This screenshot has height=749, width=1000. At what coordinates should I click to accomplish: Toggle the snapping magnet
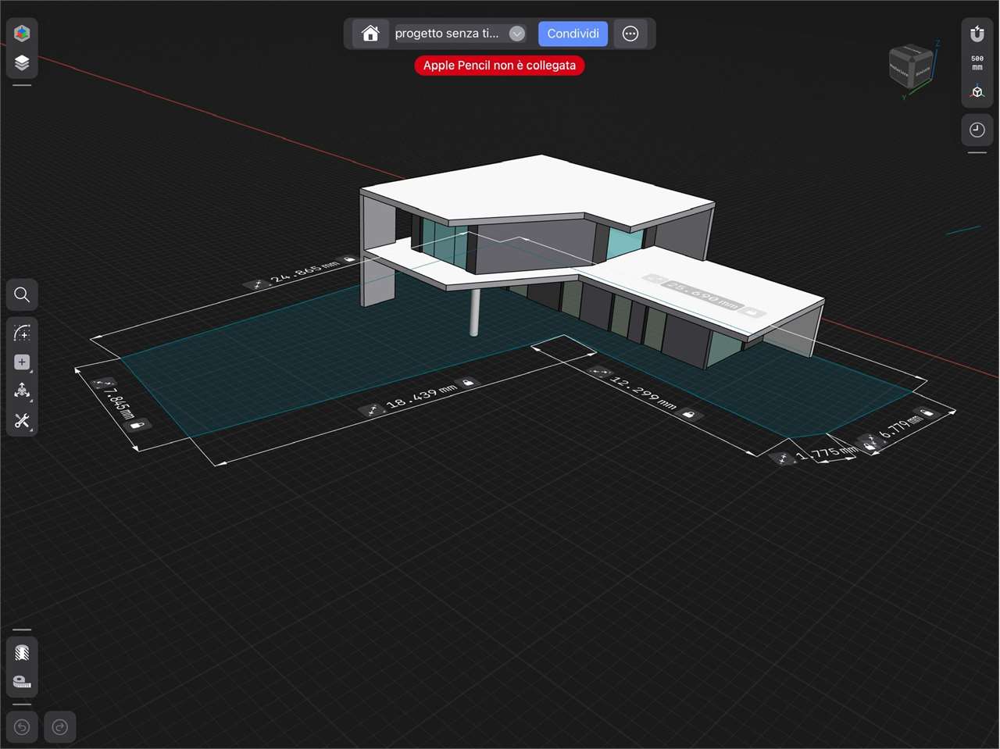(x=977, y=34)
